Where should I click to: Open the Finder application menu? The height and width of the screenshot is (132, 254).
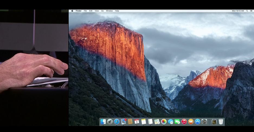78,11
